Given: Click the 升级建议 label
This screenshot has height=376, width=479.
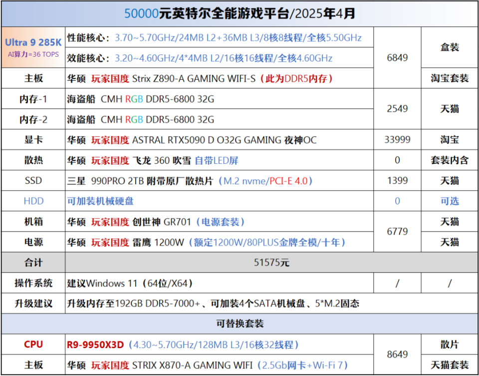Looking at the screenshot, I should point(33,303).
